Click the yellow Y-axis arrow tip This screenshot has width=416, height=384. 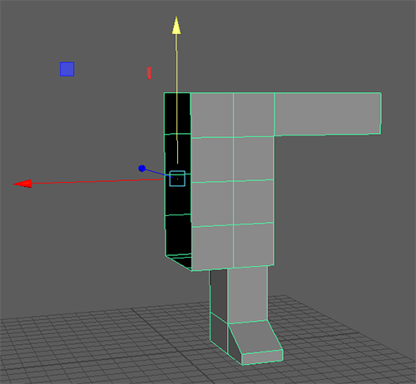(176, 26)
